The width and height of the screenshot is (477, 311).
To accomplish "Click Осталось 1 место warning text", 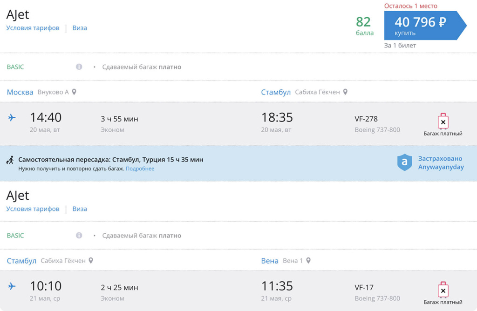I will pos(411,6).
